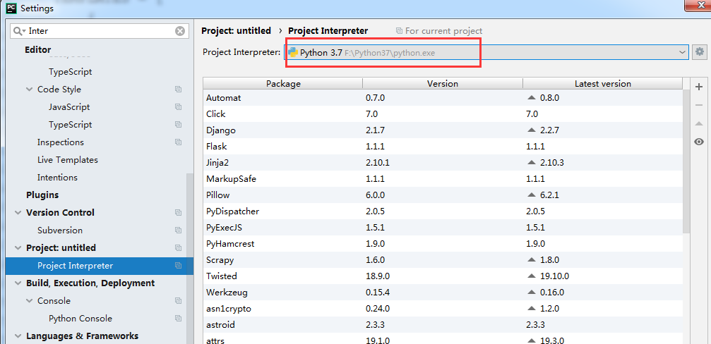Click Scrapy version 1.6.0 cell

coord(443,260)
